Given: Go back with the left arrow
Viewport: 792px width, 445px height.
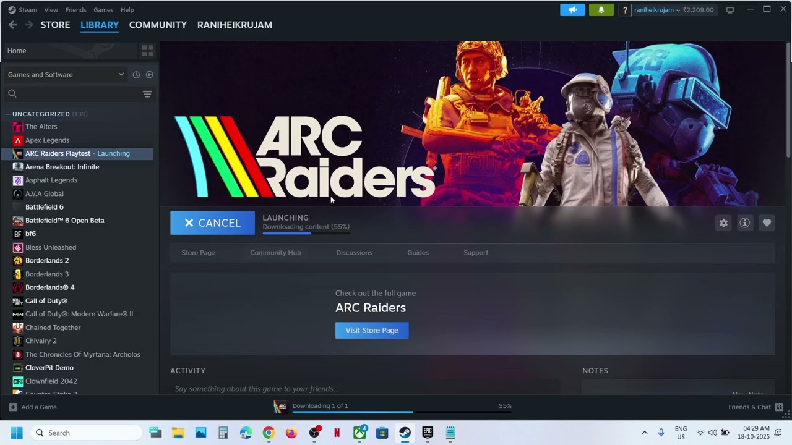Looking at the screenshot, I should pyautogui.click(x=12, y=25).
